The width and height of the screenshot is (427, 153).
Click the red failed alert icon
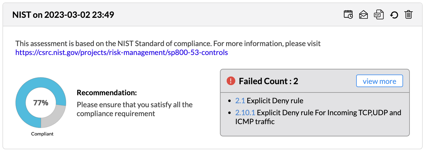click(x=231, y=81)
